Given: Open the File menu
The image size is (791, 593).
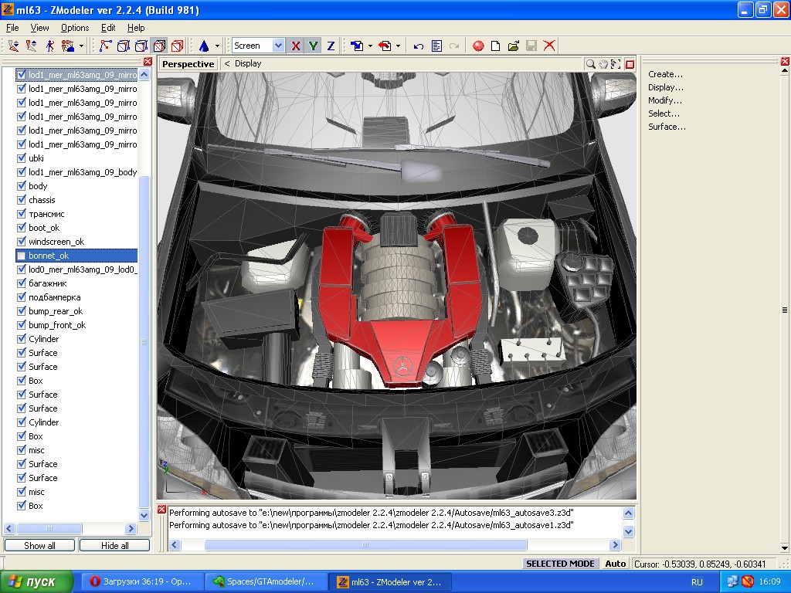Looking at the screenshot, I should click(x=12, y=28).
